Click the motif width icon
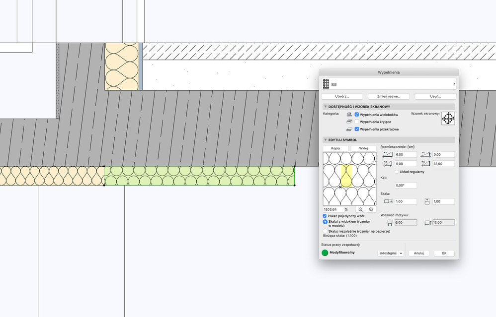 390,223
